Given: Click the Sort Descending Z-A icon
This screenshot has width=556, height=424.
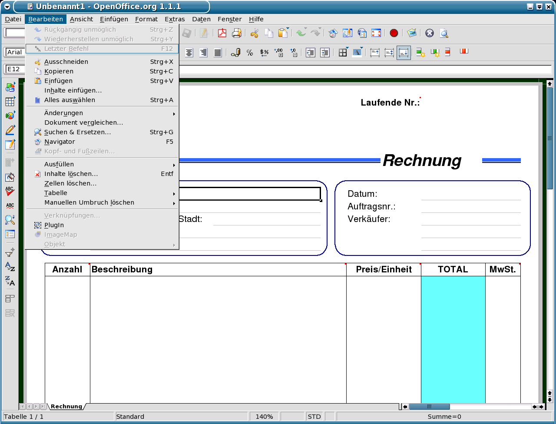Looking at the screenshot, I should (x=10, y=281).
